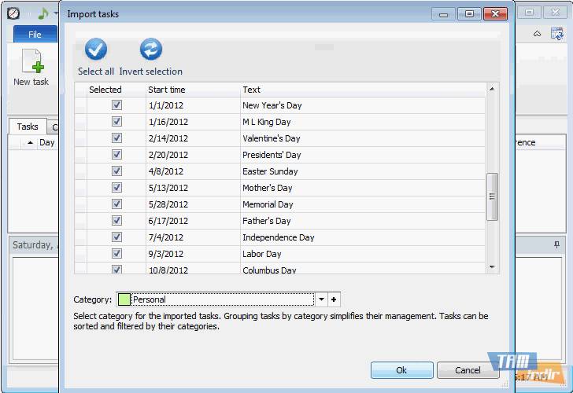
Task: Uncheck the New Year's Day checkbox
Action: click(116, 105)
